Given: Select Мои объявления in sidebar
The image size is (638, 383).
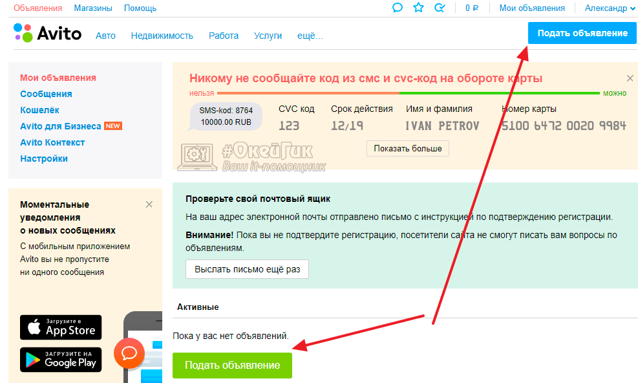Looking at the screenshot, I should pos(58,78).
